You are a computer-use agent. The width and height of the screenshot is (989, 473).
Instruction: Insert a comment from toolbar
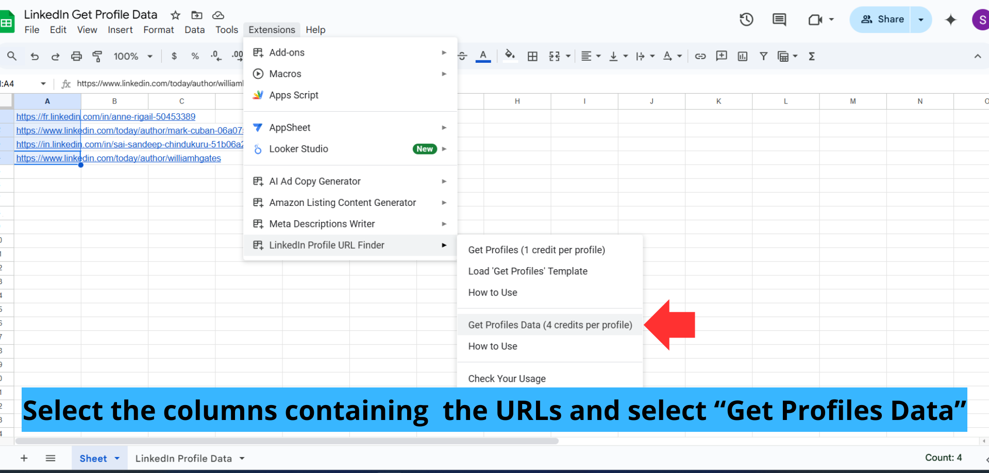tap(722, 56)
